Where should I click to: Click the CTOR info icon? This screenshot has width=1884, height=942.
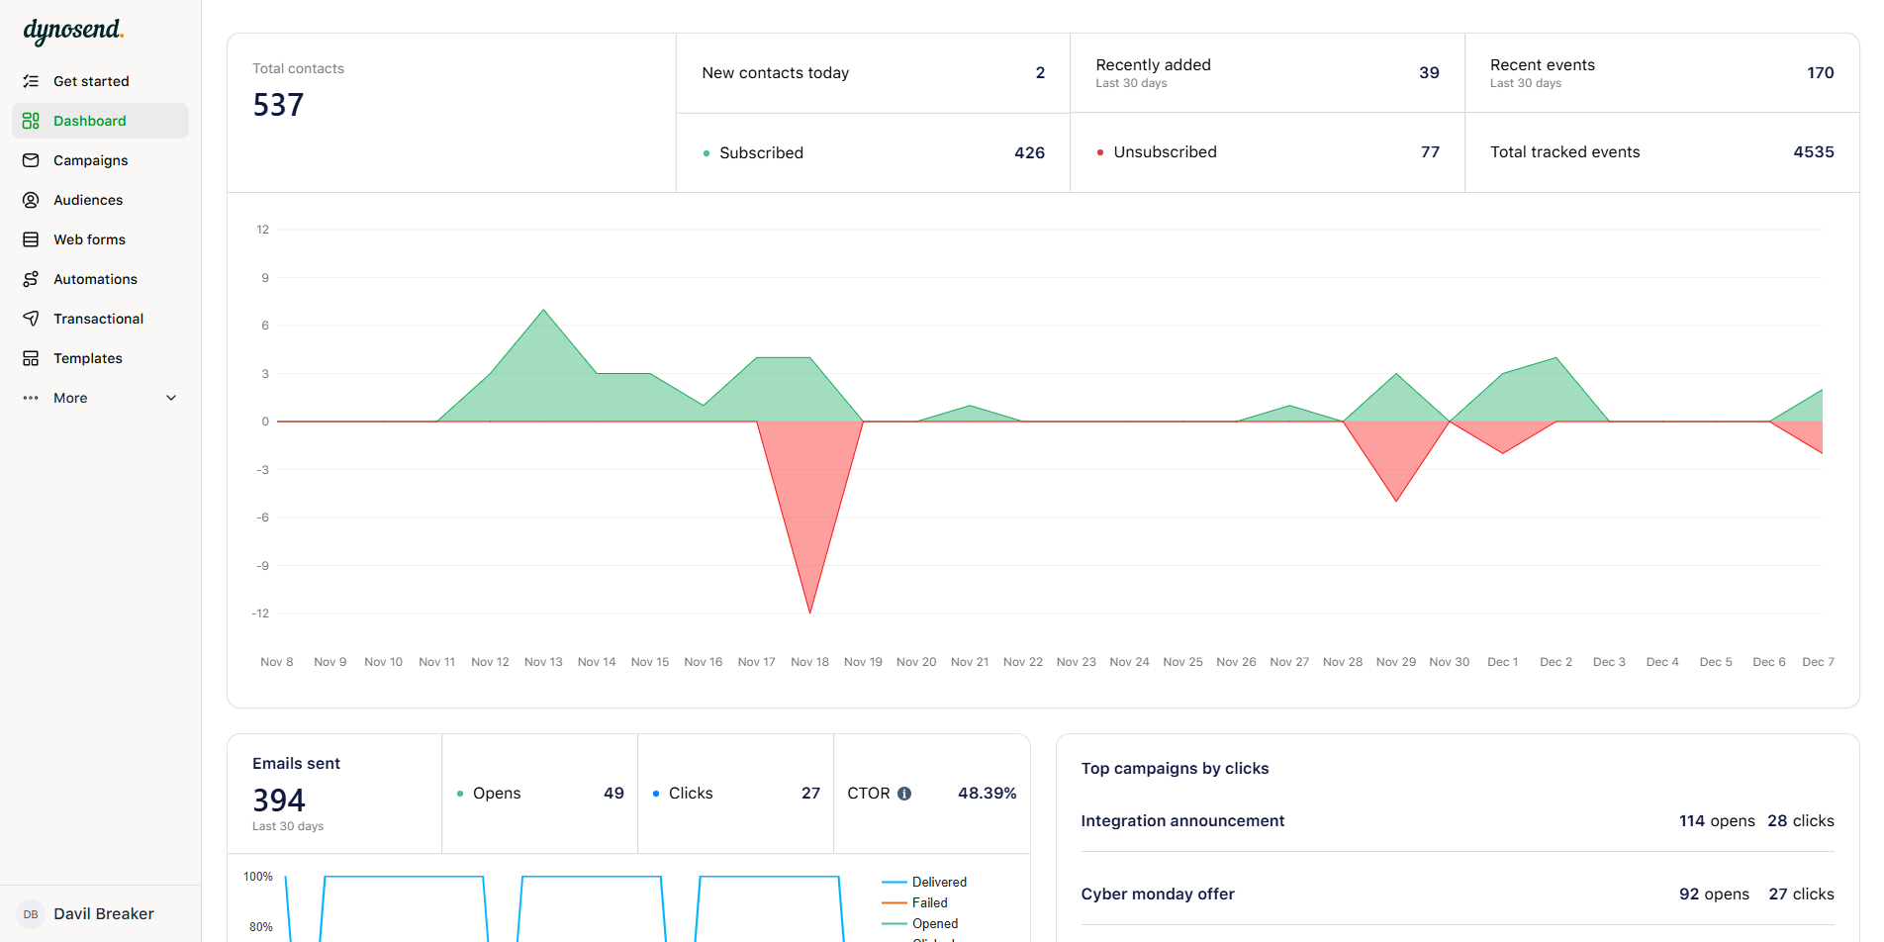tap(906, 792)
